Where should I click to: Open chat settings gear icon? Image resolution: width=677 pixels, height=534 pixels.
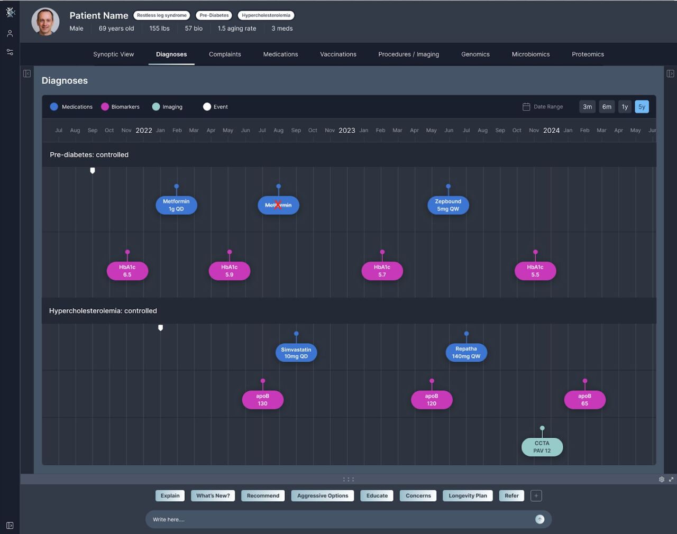(662, 480)
